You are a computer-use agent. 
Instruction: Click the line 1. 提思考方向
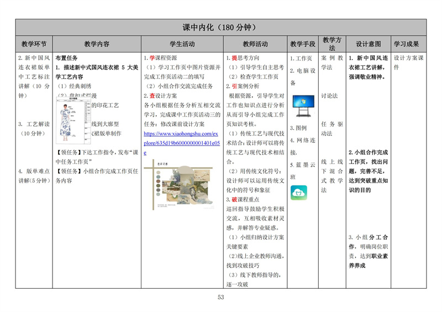243,58
